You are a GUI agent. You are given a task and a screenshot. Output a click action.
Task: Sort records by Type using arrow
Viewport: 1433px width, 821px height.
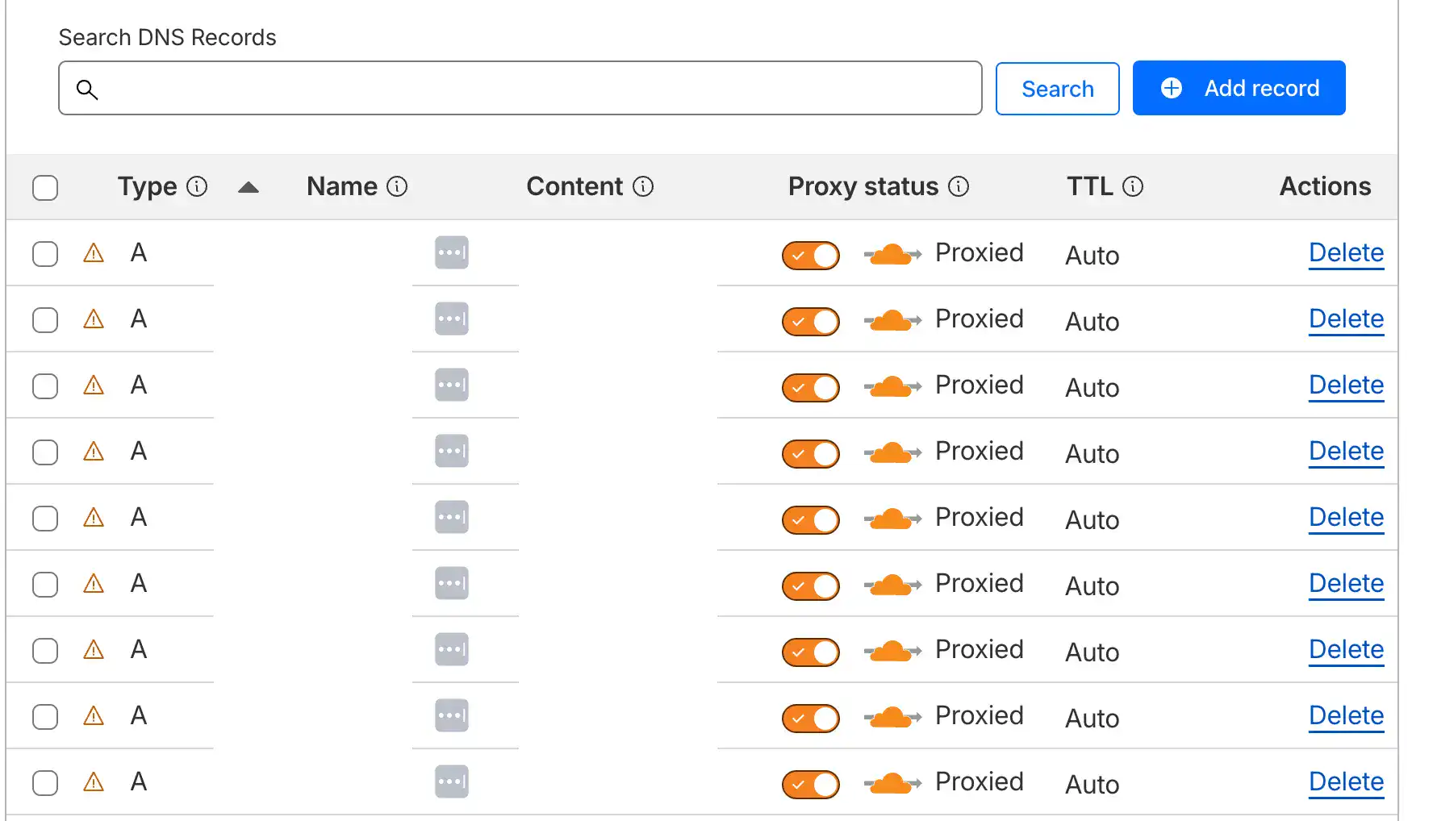[249, 188]
